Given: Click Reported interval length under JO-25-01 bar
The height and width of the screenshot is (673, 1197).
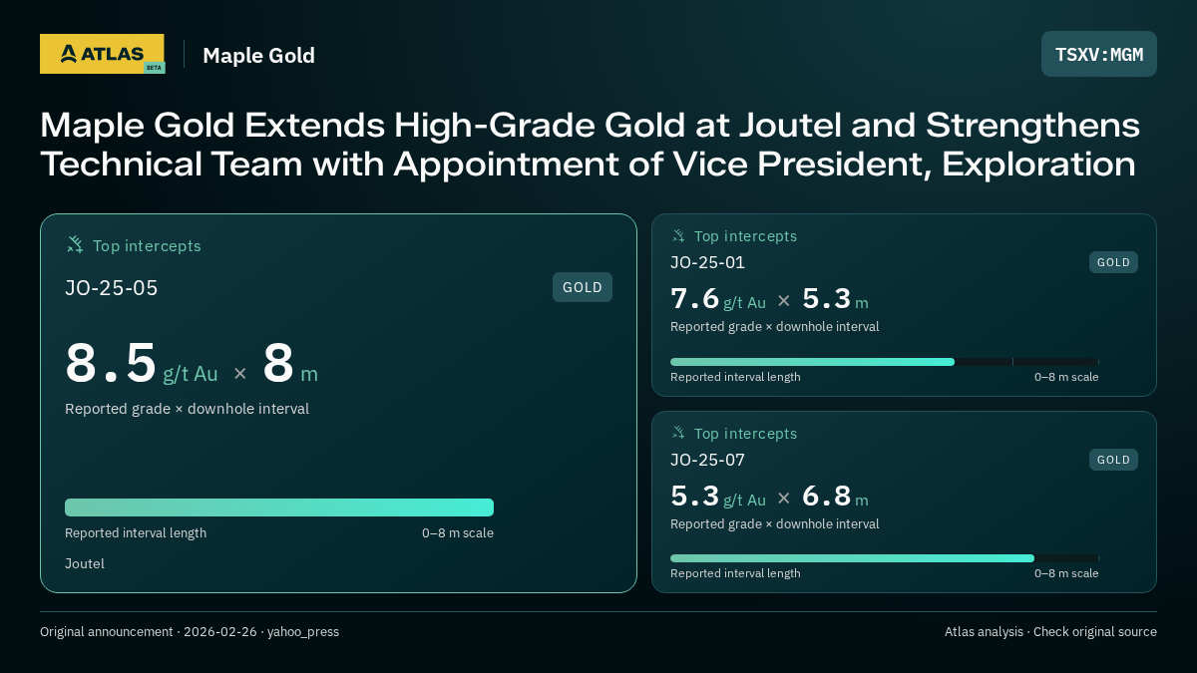Looking at the screenshot, I should pos(735,377).
